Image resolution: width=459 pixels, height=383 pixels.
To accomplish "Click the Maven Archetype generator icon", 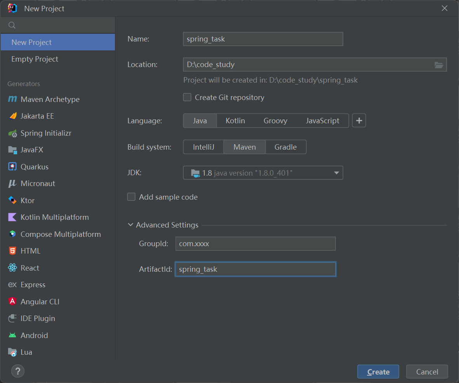I will pos(12,99).
